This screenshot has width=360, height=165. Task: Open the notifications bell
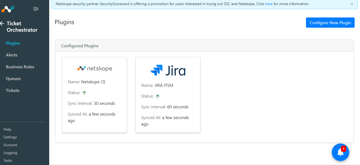(x=340, y=152)
